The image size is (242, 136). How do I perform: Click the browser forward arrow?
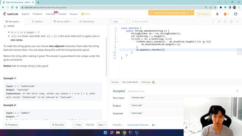click(8, 7)
